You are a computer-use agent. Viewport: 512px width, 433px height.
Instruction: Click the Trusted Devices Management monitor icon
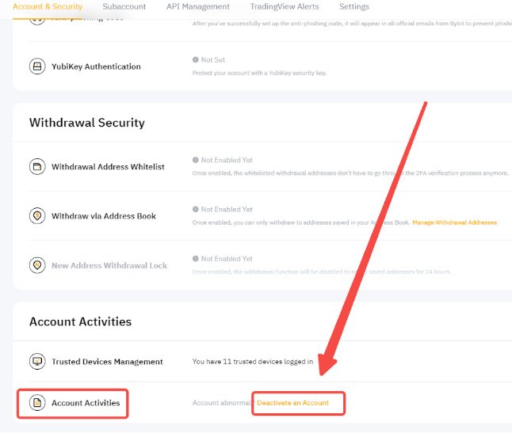(x=37, y=361)
